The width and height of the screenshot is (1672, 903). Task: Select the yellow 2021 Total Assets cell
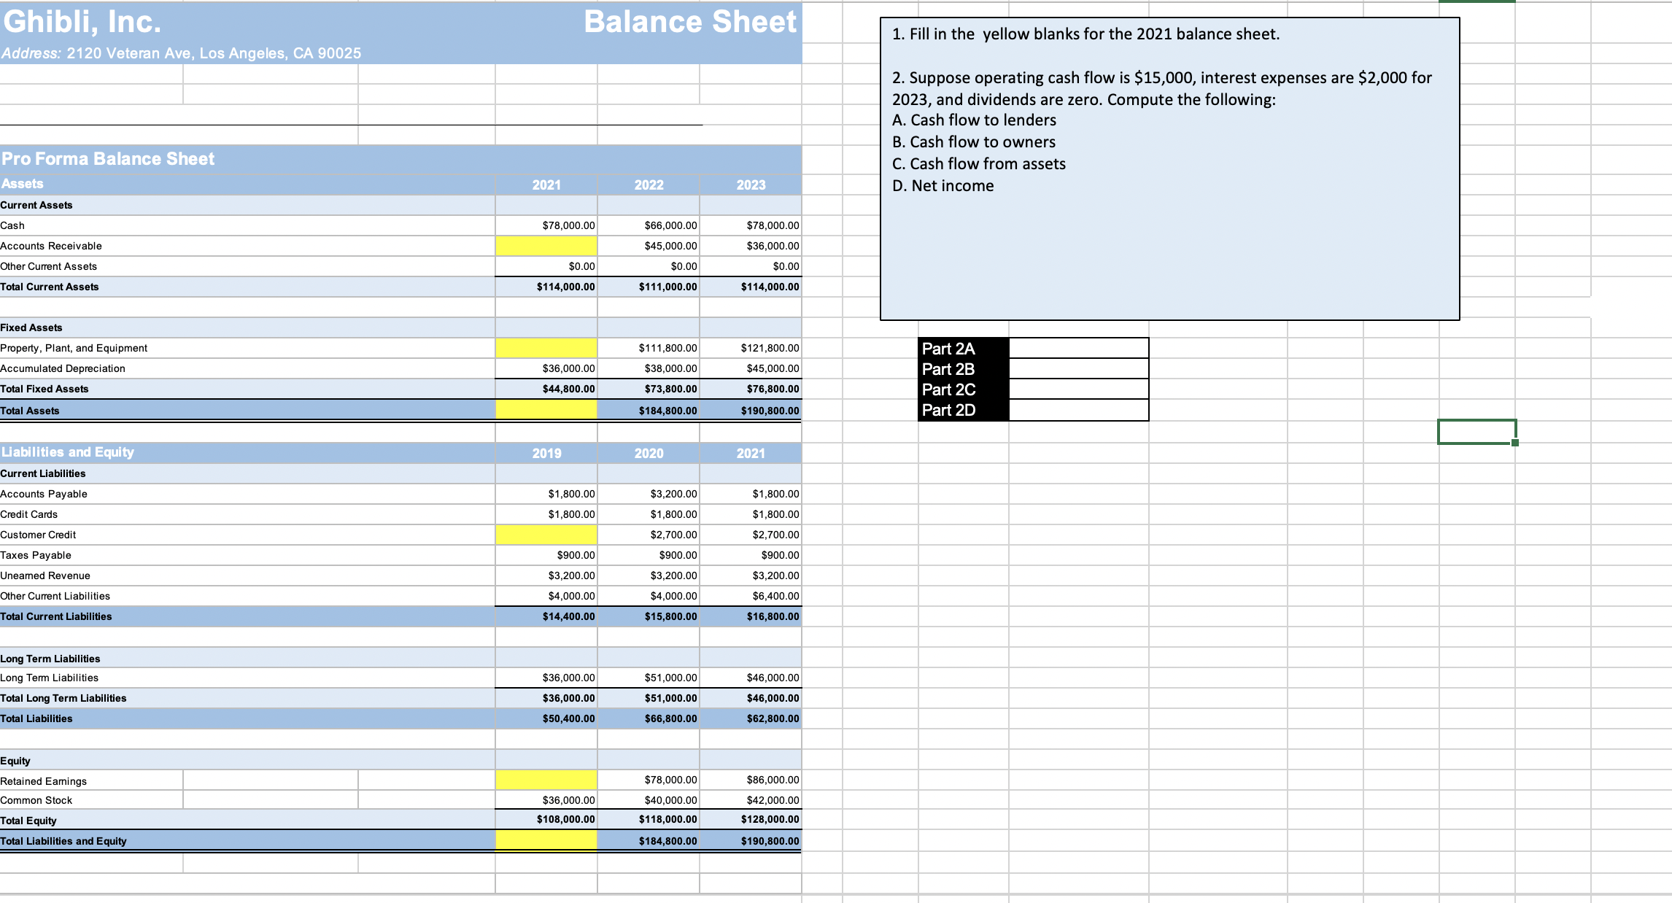click(x=546, y=410)
